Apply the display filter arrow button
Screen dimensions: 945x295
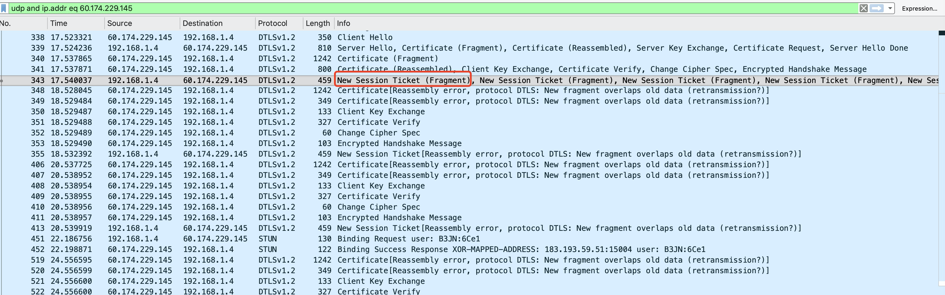pos(877,8)
